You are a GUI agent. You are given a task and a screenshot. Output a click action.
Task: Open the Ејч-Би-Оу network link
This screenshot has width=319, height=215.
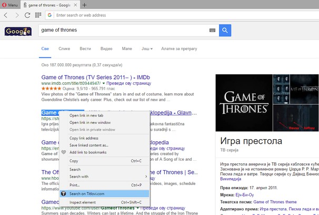[x=245, y=195]
